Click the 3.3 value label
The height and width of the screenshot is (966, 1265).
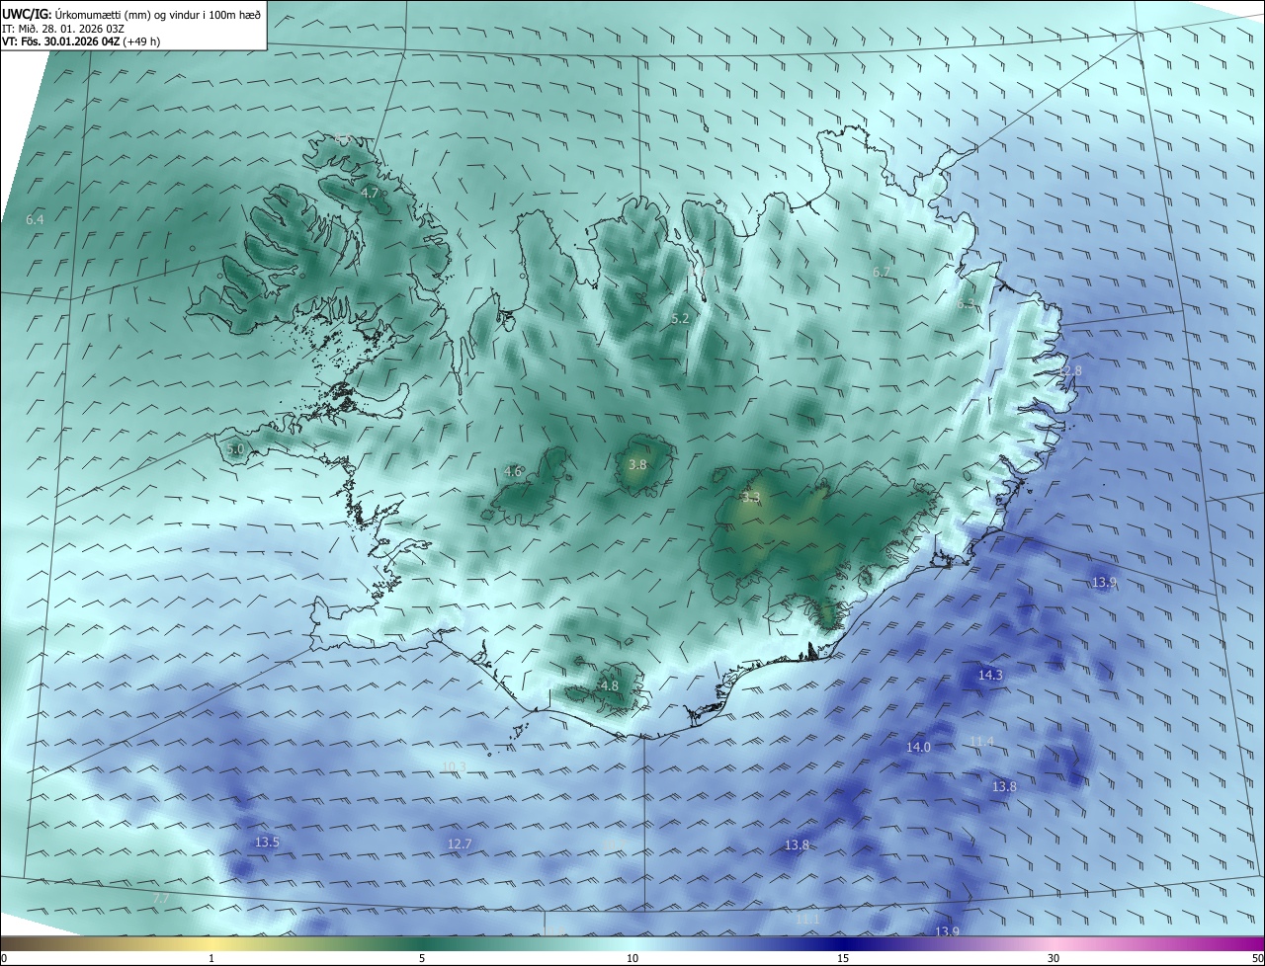click(751, 498)
